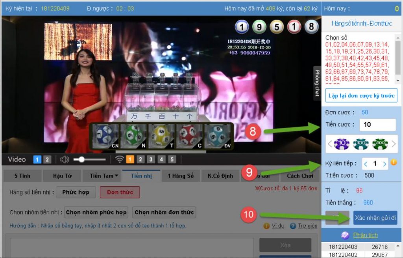Mute the video with the speaker icon
Viewport: 403px width, 258px height.
[65, 159]
